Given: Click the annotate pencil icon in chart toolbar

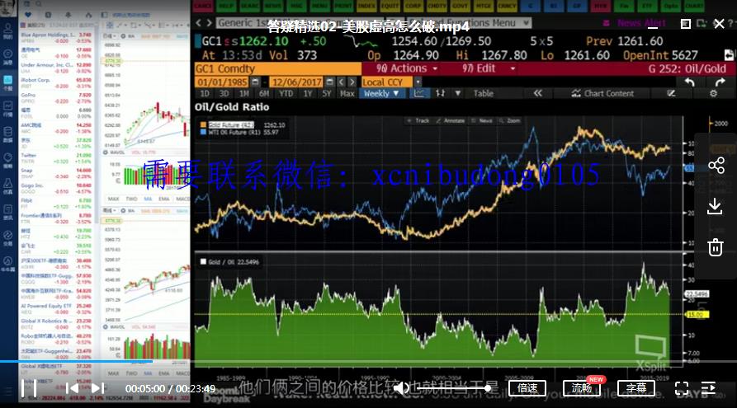Looking at the screenshot, I should click(671, 93).
